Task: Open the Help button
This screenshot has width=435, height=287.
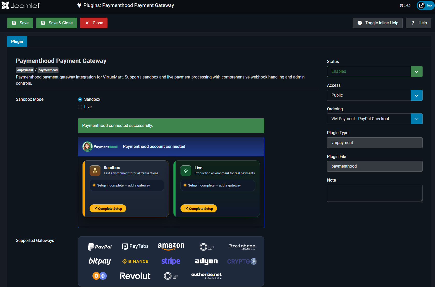Action: pyautogui.click(x=418, y=23)
